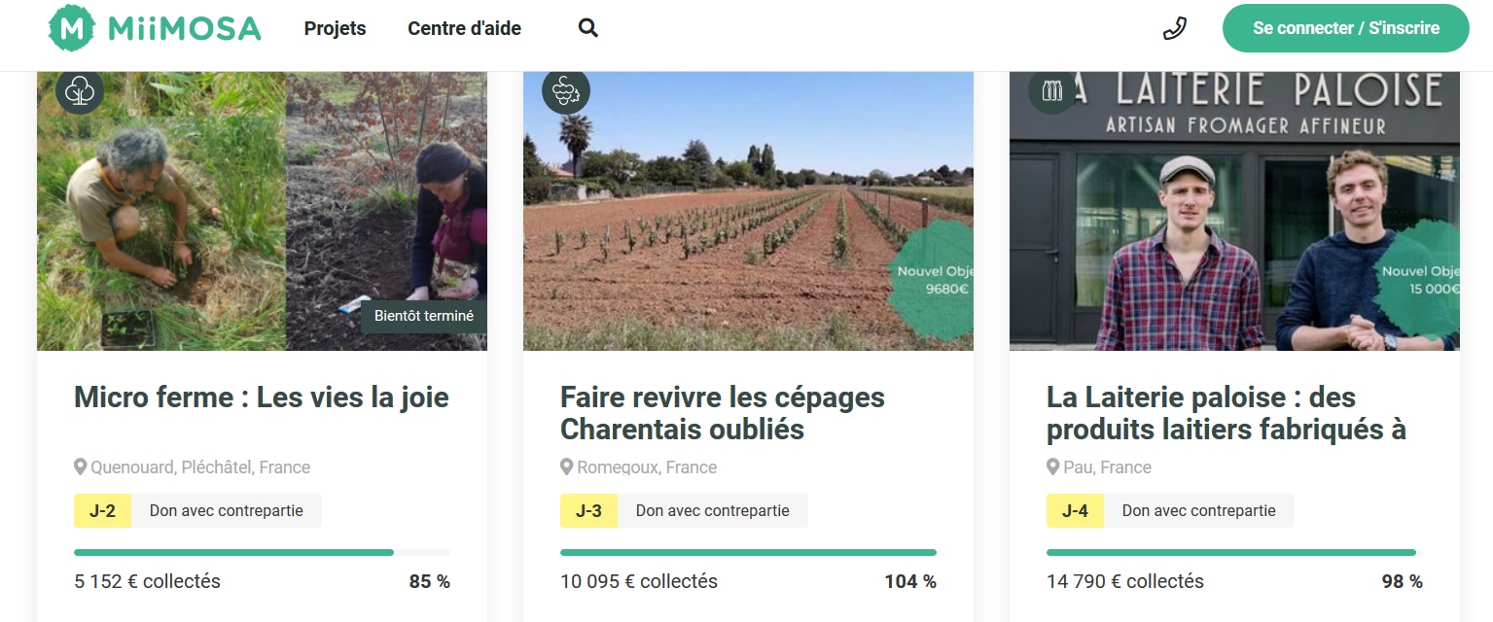Open the Micro ferme : Les vies la joie project

point(261,397)
